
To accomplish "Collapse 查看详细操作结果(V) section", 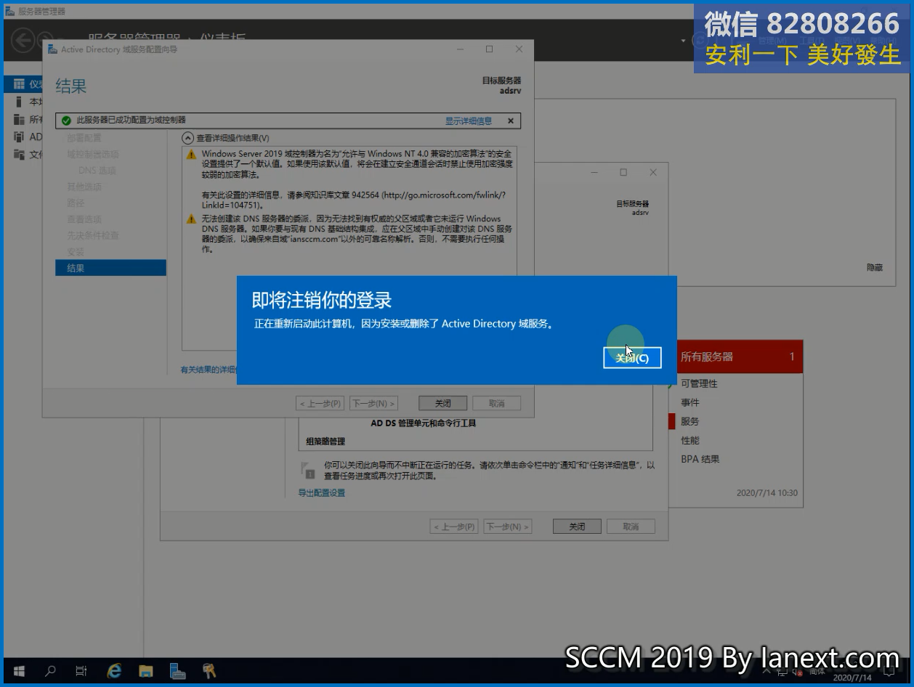I will [187, 138].
